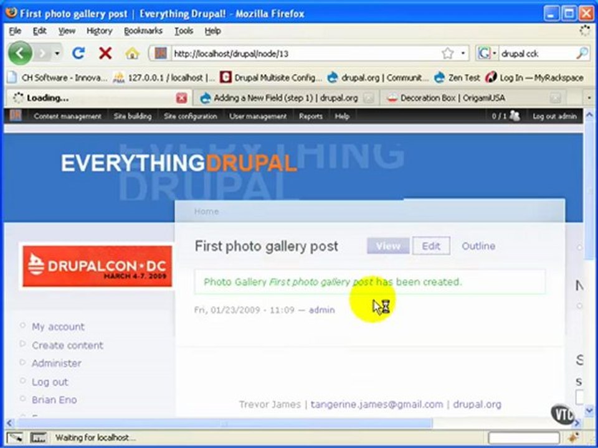Open the list all tabs dropdown
The height and width of the screenshot is (448, 598).
coord(589,98)
